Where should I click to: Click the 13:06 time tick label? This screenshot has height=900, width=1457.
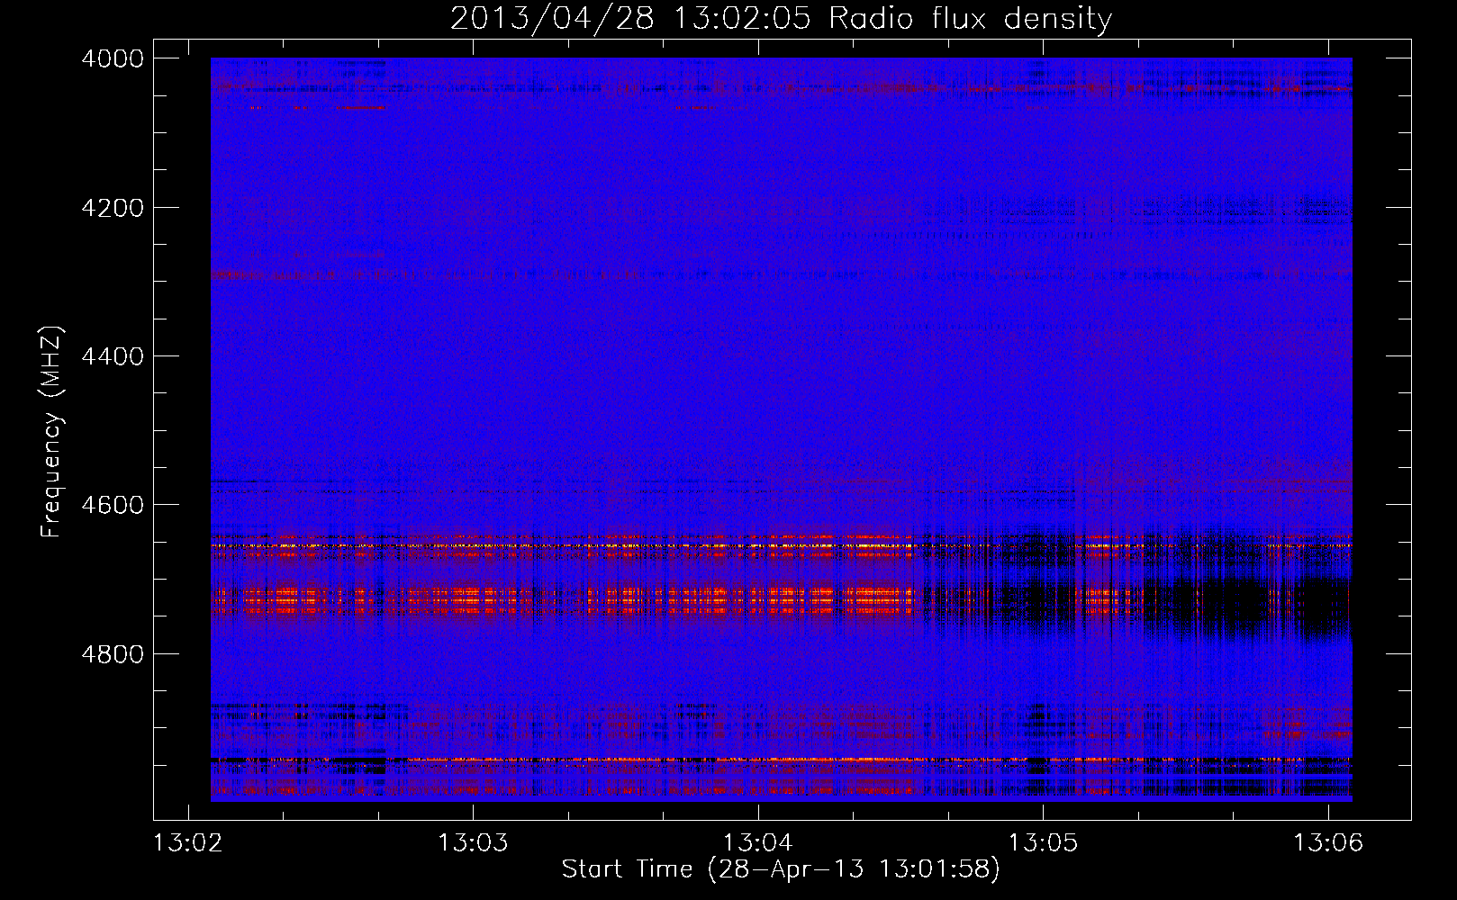1328,843
